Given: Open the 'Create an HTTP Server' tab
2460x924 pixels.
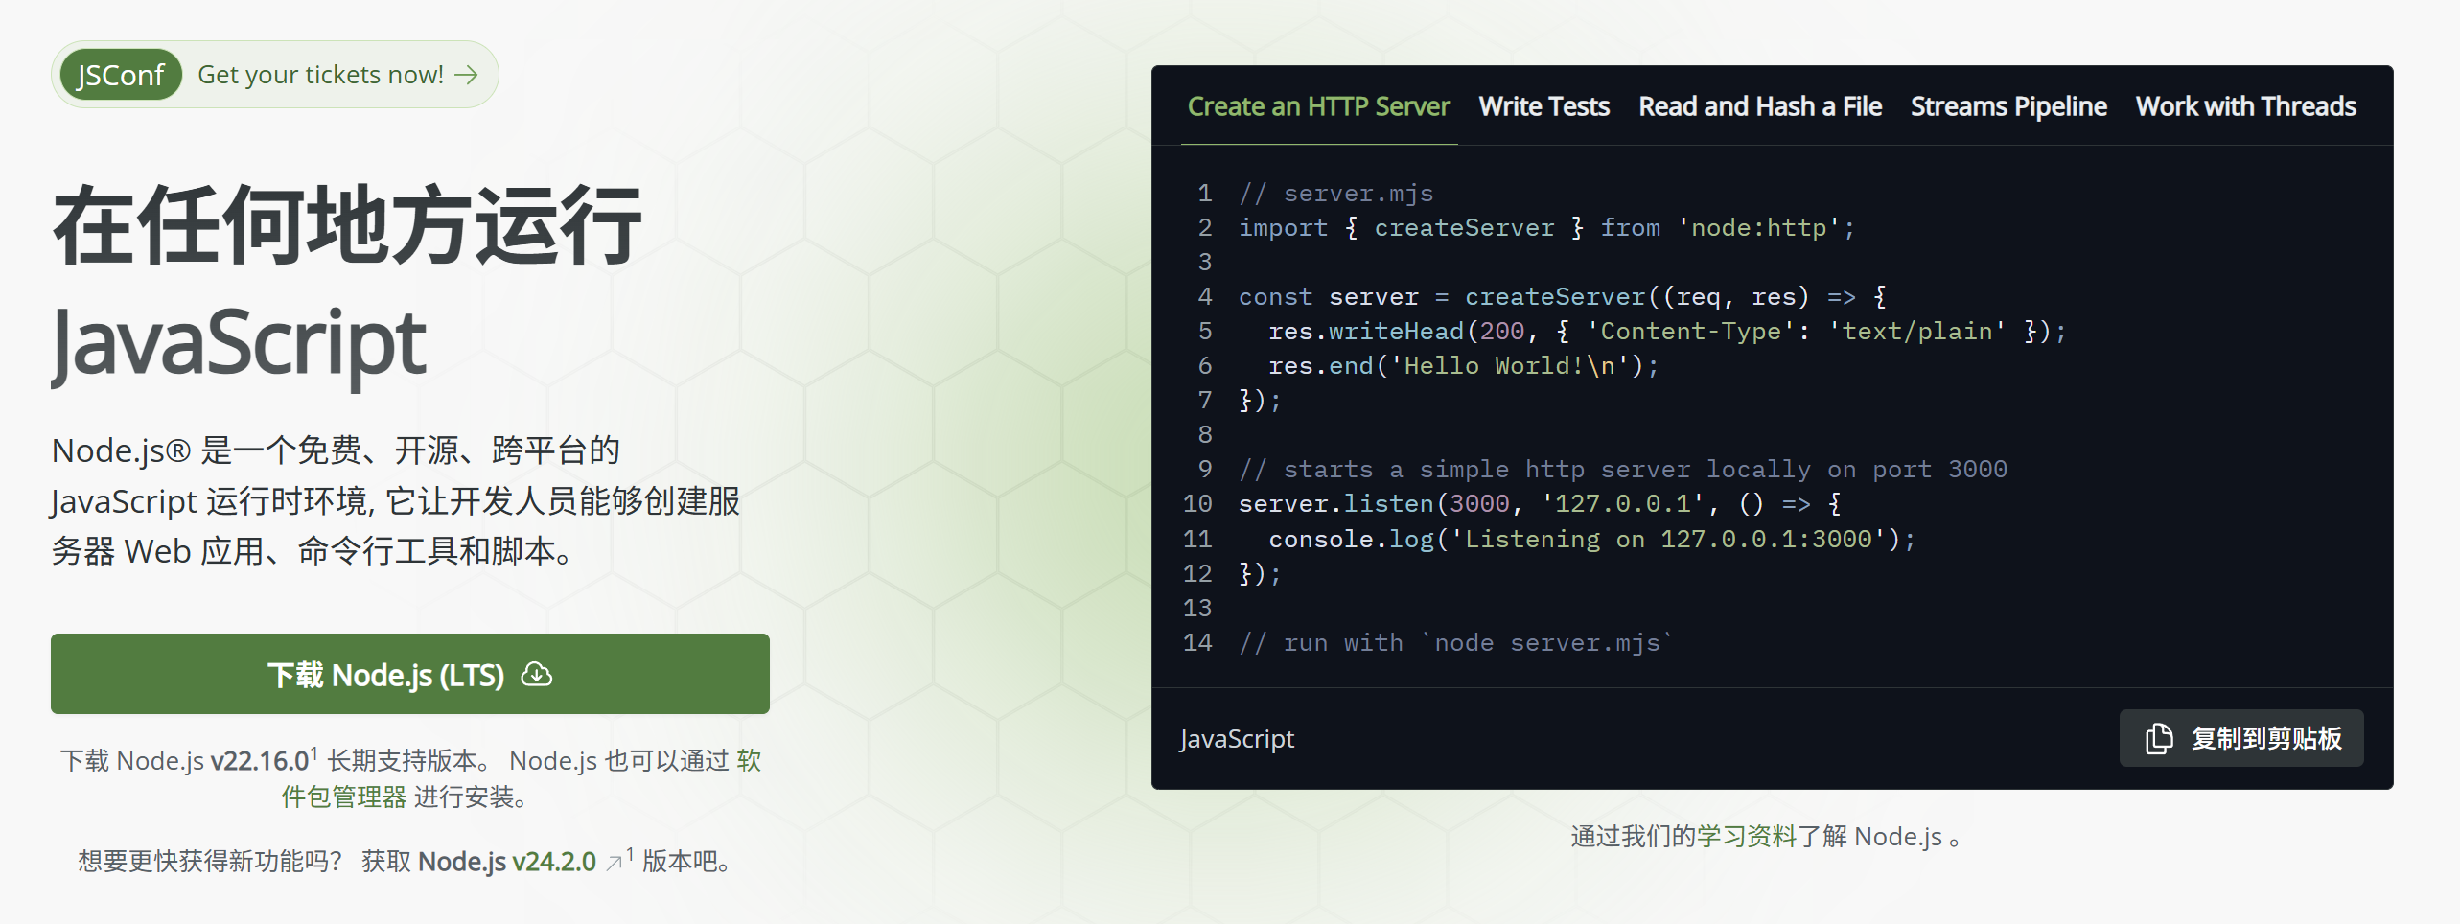Looking at the screenshot, I should (1318, 106).
